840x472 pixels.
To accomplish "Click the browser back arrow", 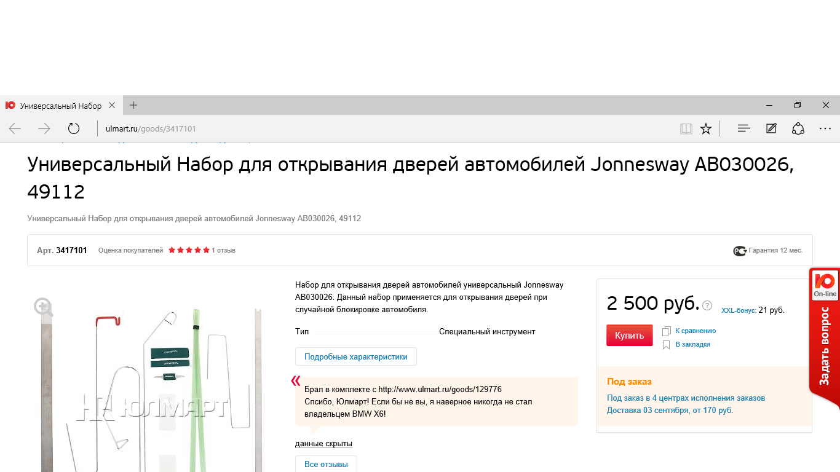I will pyautogui.click(x=15, y=128).
